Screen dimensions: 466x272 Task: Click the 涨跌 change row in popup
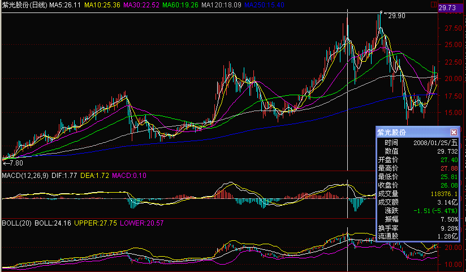[417, 210]
